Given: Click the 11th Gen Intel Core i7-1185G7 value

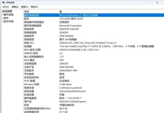Looking at the screenshot, I should pos(107,46).
